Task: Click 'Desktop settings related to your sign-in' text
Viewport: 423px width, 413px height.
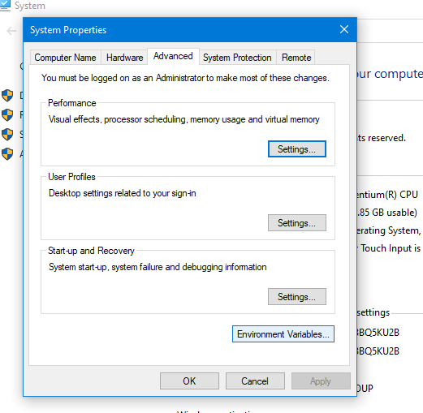Action: pos(123,193)
